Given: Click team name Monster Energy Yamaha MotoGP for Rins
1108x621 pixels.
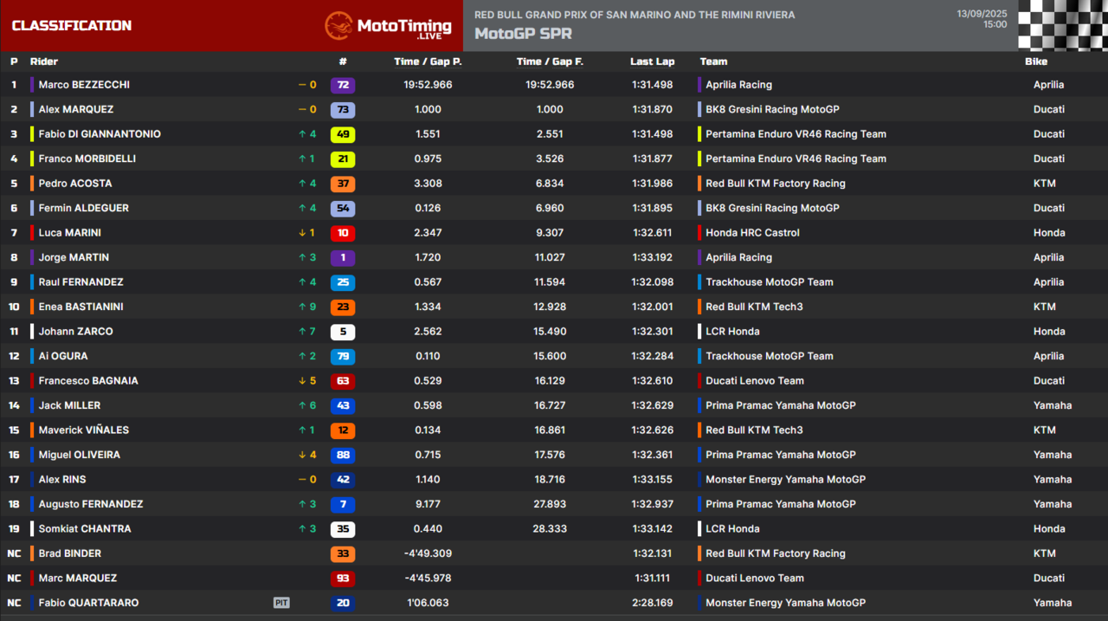Looking at the screenshot, I should [x=785, y=480].
